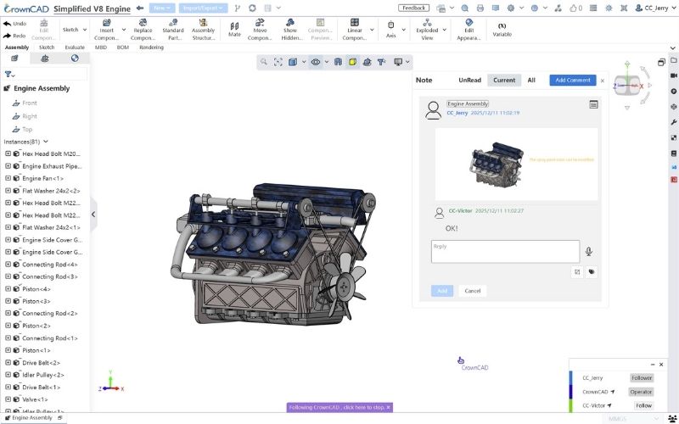Click the Add Comment button
Viewport: 679px width, 424px height.
coord(572,80)
